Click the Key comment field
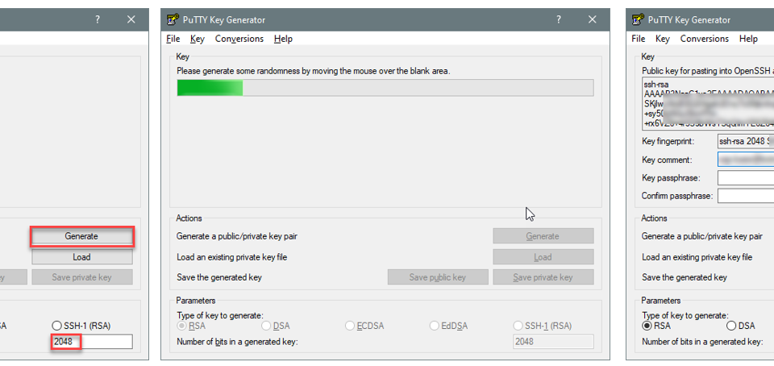 coord(745,160)
